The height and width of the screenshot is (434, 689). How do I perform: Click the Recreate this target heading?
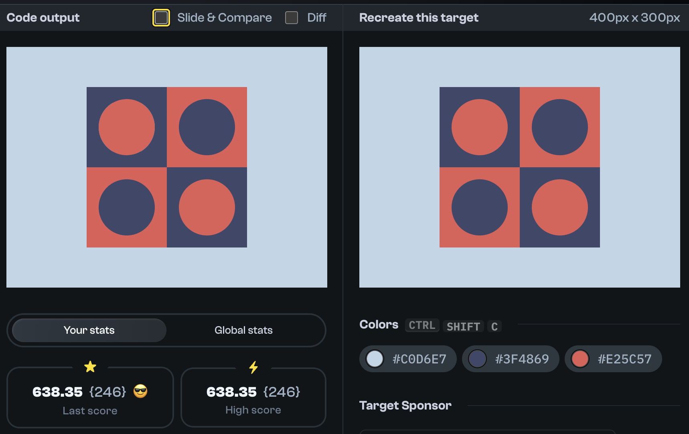pyautogui.click(x=419, y=18)
